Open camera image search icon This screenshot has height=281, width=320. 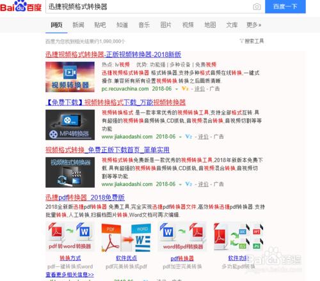[x=257, y=6]
